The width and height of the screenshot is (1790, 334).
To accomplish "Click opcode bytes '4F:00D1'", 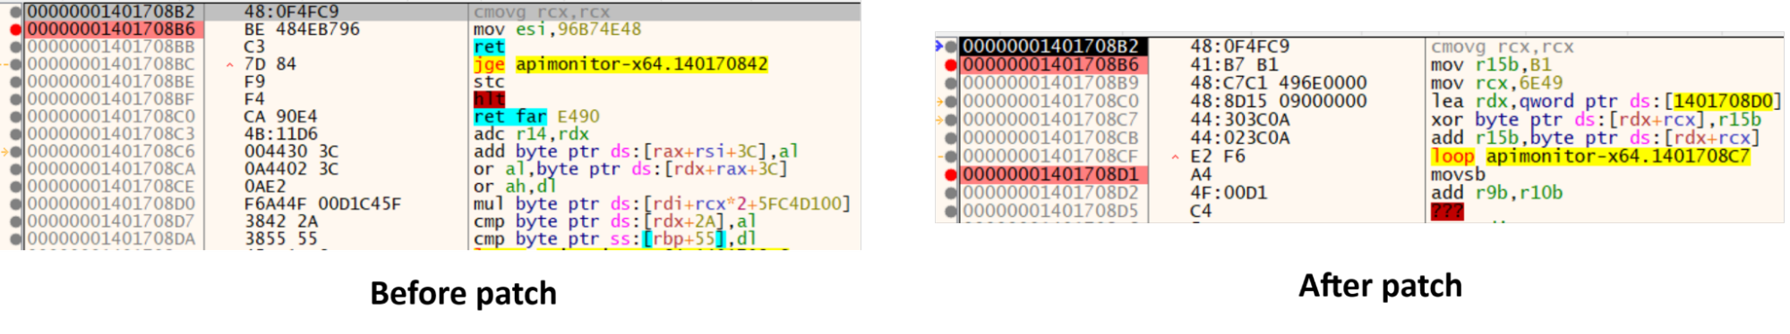I will tap(1229, 193).
